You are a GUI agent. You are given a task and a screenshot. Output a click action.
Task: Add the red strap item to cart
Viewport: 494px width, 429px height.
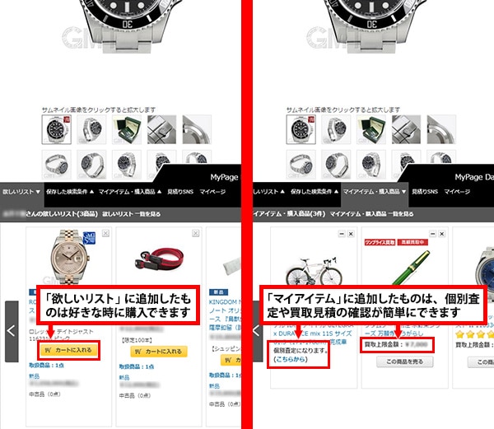(x=159, y=352)
